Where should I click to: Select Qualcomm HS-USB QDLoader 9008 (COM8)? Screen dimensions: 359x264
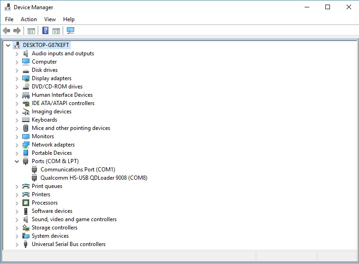[x=94, y=178]
